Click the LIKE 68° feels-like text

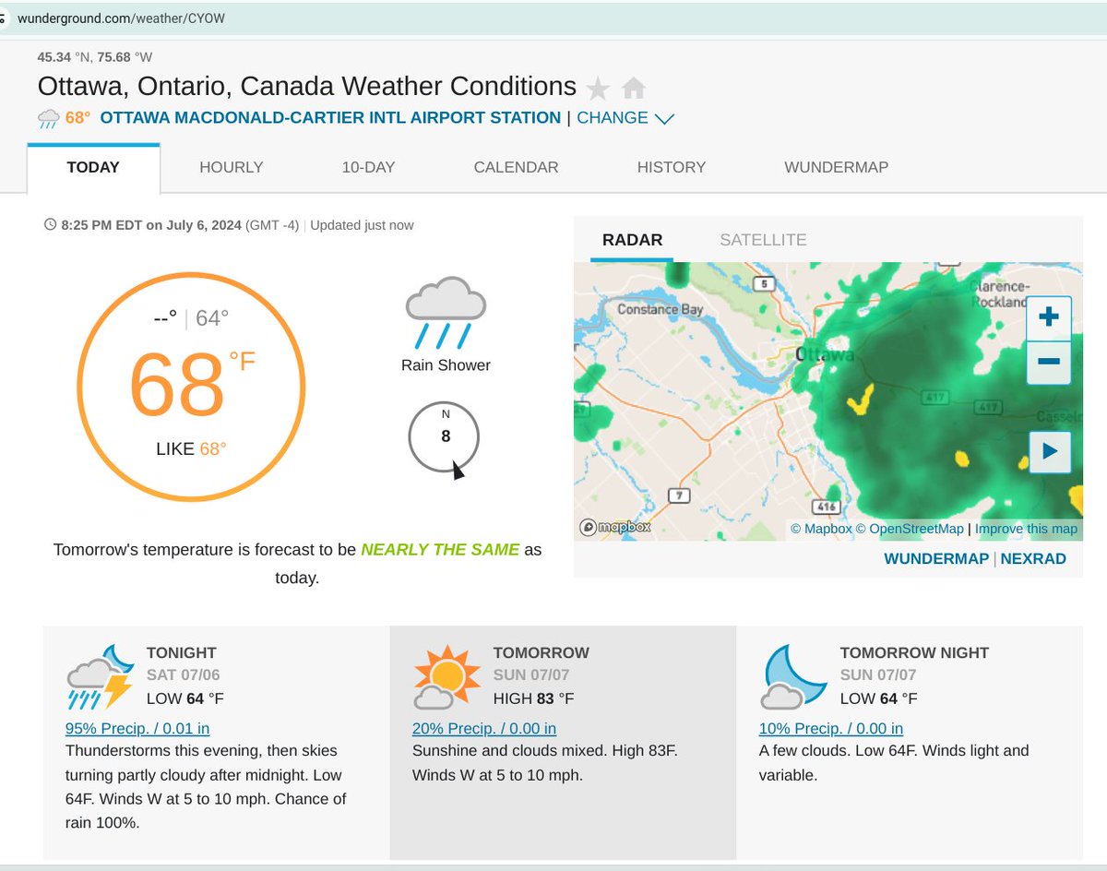(x=191, y=449)
